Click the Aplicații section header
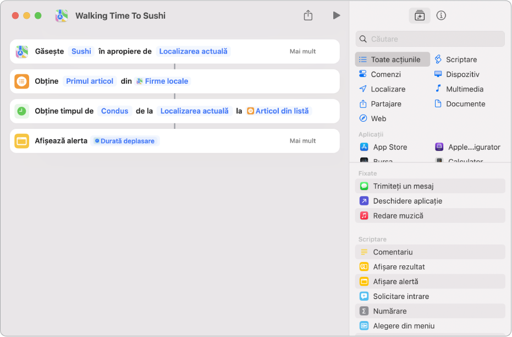Image resolution: width=512 pixels, height=337 pixels. [371, 134]
